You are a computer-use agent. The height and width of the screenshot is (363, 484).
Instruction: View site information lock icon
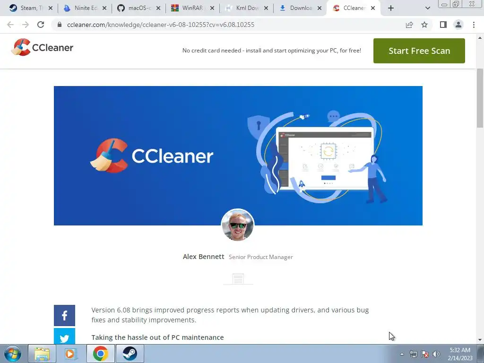pos(60,25)
